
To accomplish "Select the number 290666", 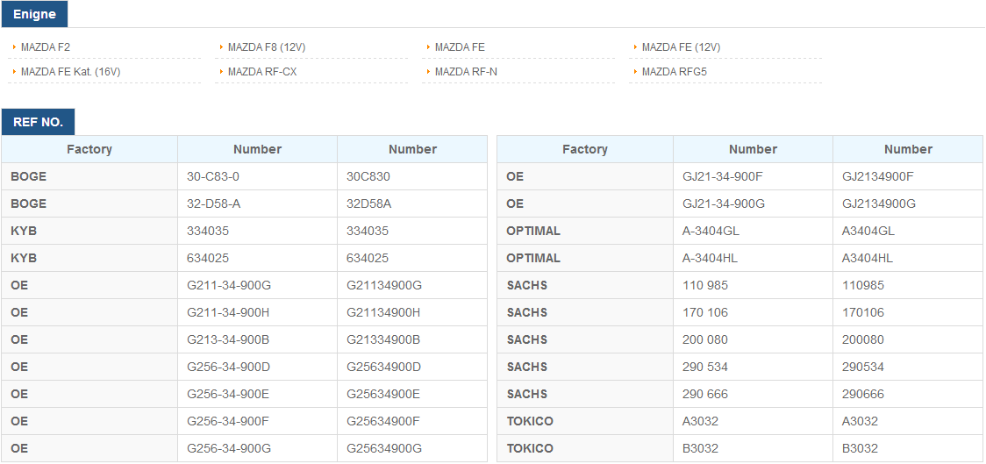I will [863, 394].
